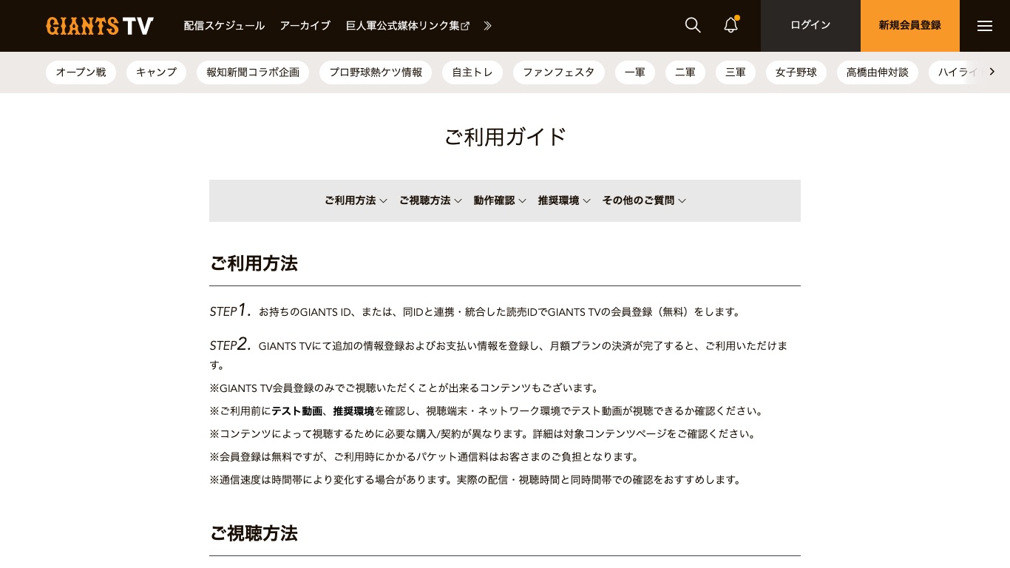Click the GIANTS TV logo

click(x=100, y=26)
